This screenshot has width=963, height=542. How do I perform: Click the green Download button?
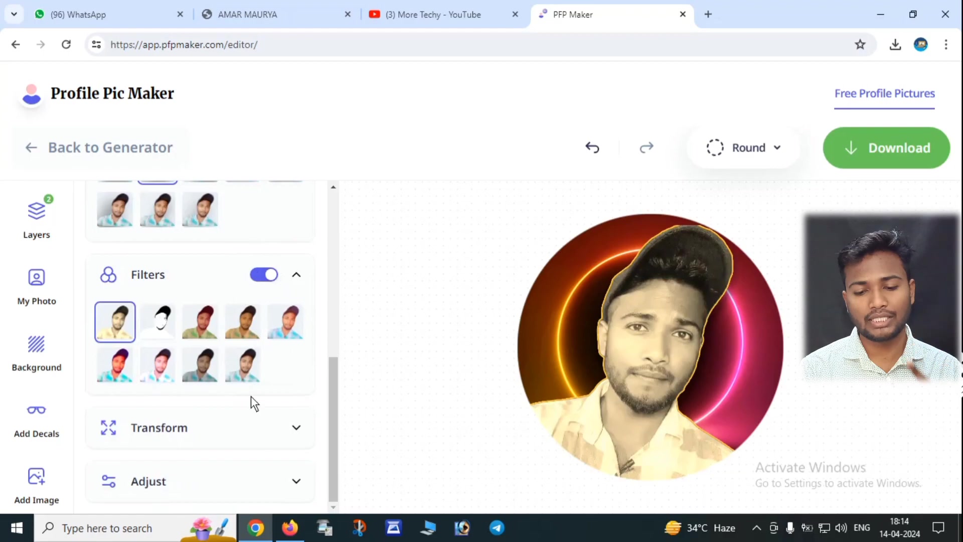coord(886,148)
